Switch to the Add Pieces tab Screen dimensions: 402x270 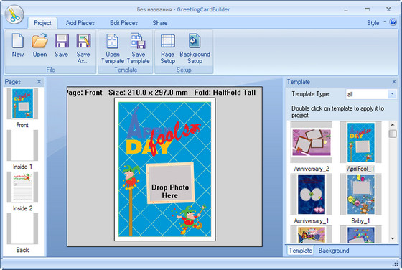click(x=80, y=23)
